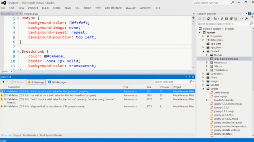Open the editor tab list dropdown
Viewport: 254px width, 142px height.
pos(194,14)
